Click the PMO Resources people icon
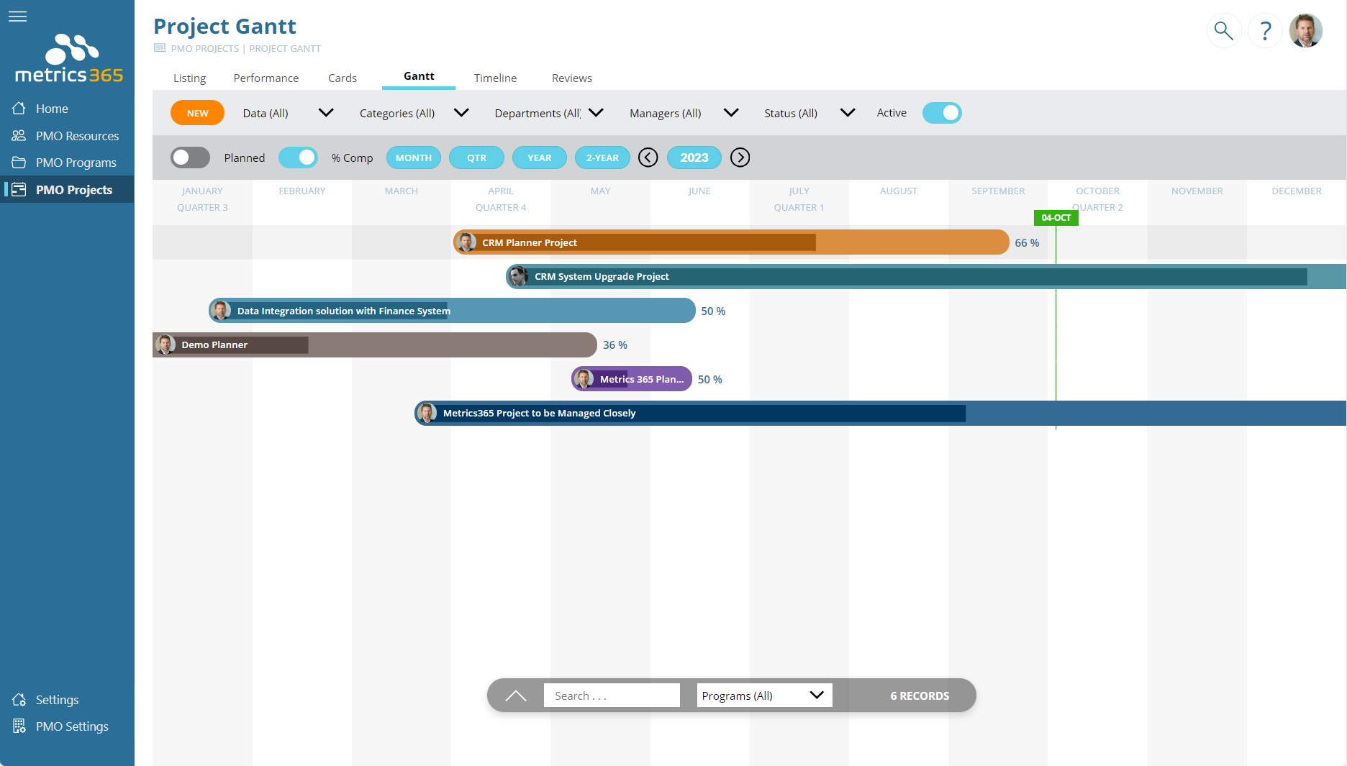This screenshot has height=766, width=1347. pos(19,135)
